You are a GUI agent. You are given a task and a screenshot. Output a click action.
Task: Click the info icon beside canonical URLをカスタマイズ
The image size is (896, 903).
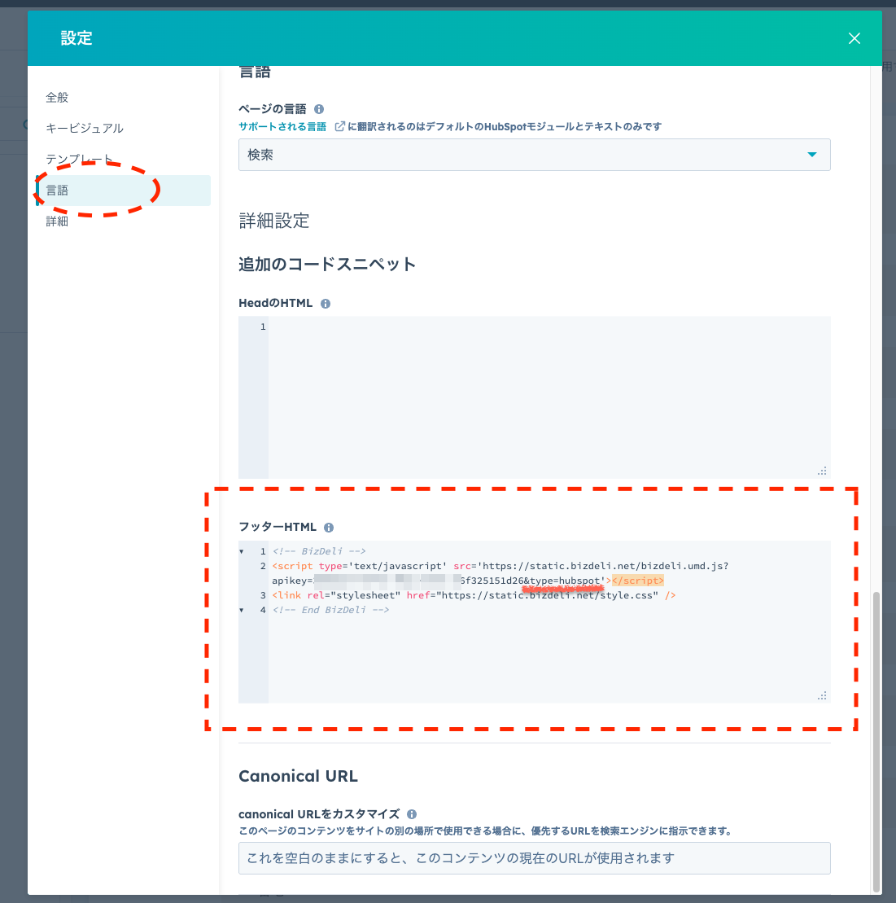412,814
